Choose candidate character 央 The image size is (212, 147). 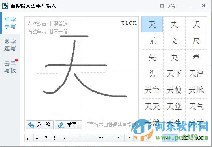pos(174,57)
